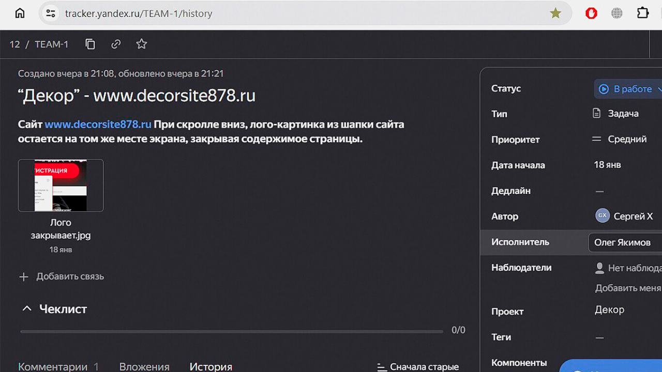This screenshot has height=372, width=662.
Task: Click Добавить меня as watcher
Action: point(628,288)
